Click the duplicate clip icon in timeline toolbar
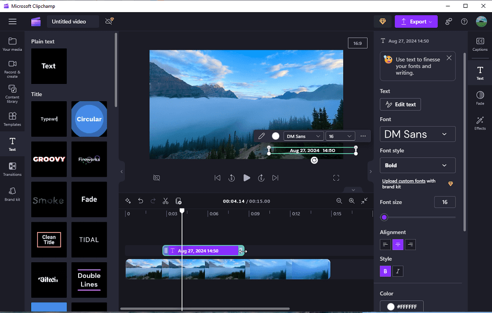This screenshot has width=492, height=313. click(x=179, y=201)
